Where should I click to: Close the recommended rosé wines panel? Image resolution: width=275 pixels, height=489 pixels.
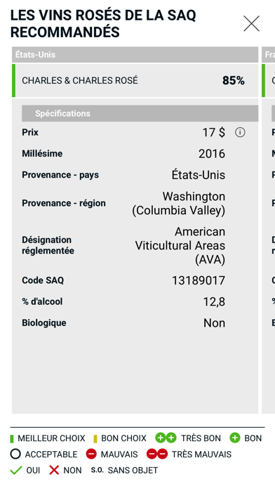point(251,24)
